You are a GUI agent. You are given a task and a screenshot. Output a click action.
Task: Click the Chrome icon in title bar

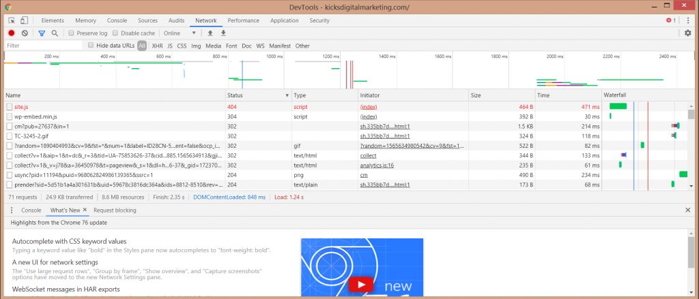point(8,7)
